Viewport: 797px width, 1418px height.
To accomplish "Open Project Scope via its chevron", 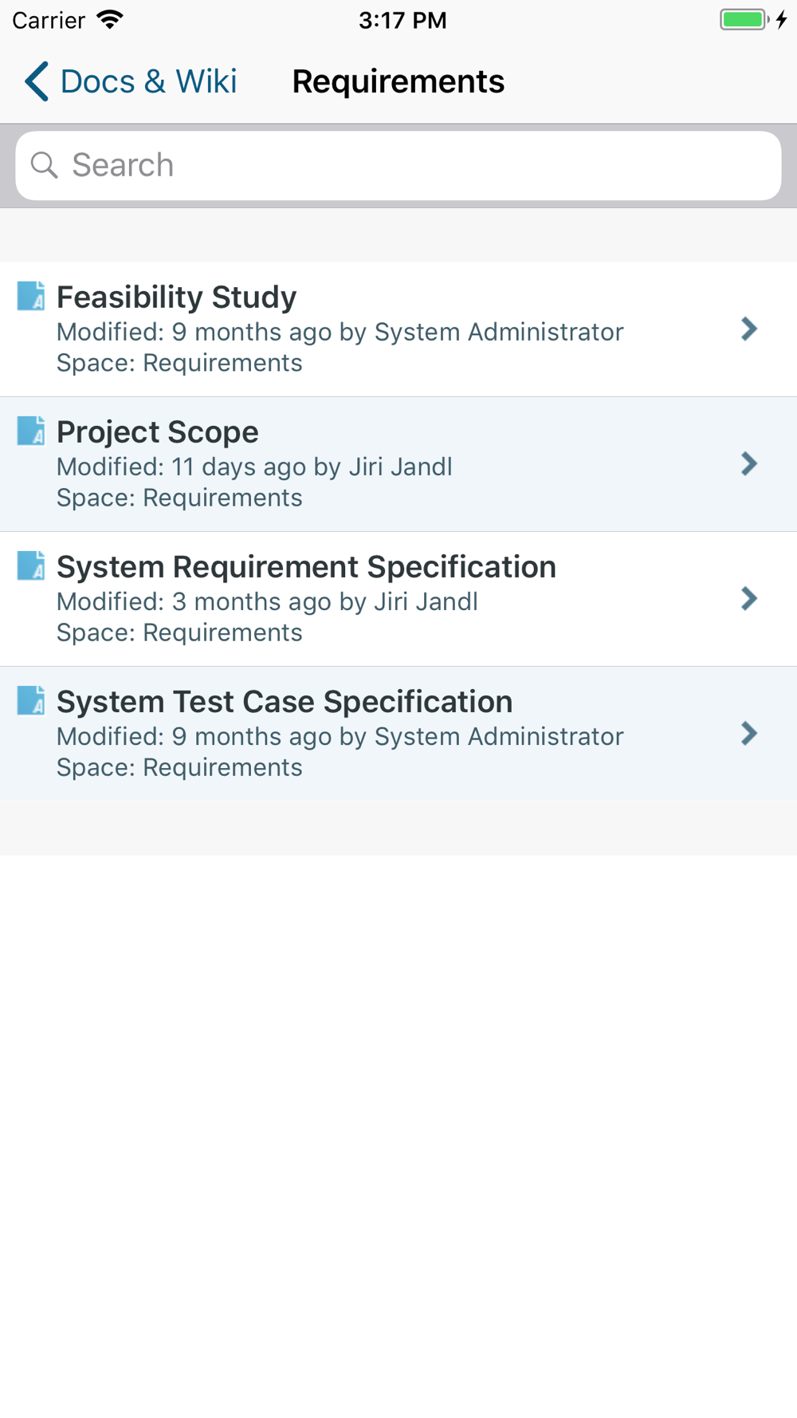I will tap(748, 463).
